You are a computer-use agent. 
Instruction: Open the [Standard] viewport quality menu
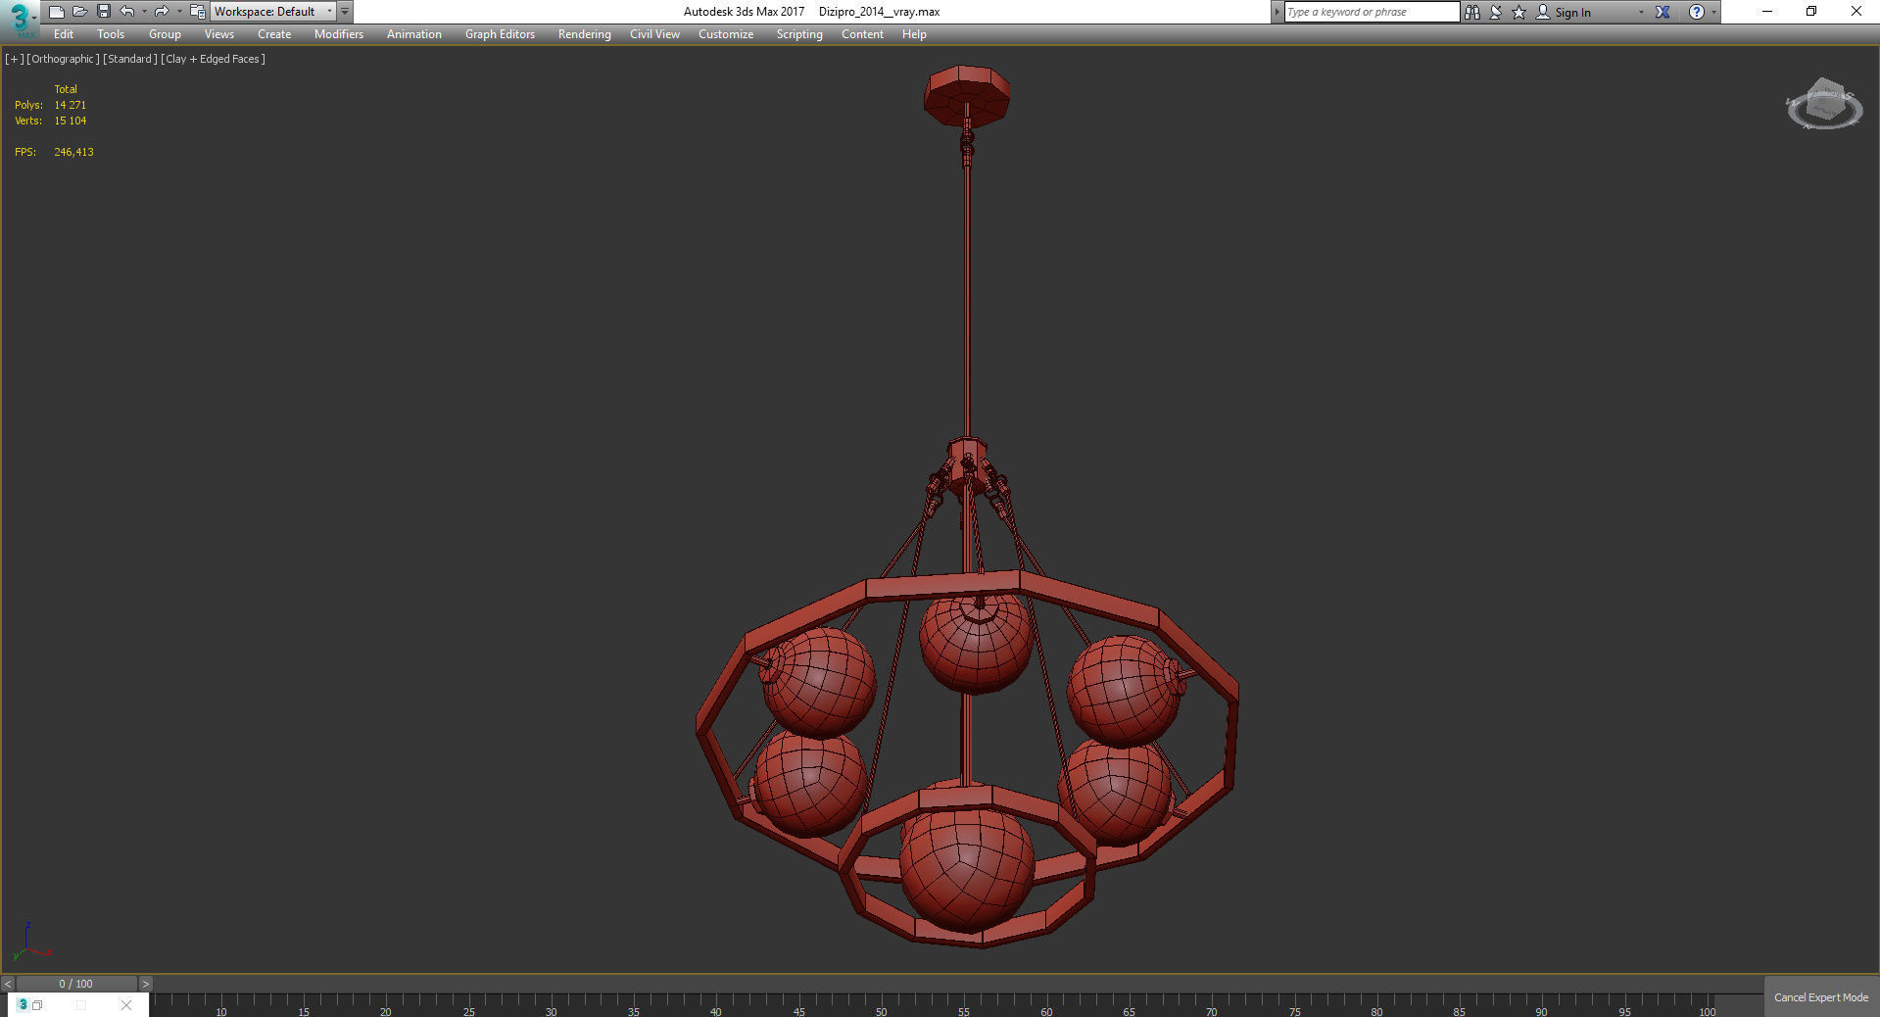pos(130,59)
